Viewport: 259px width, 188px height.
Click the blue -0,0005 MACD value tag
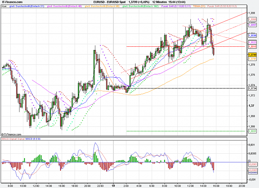(x=253, y=172)
